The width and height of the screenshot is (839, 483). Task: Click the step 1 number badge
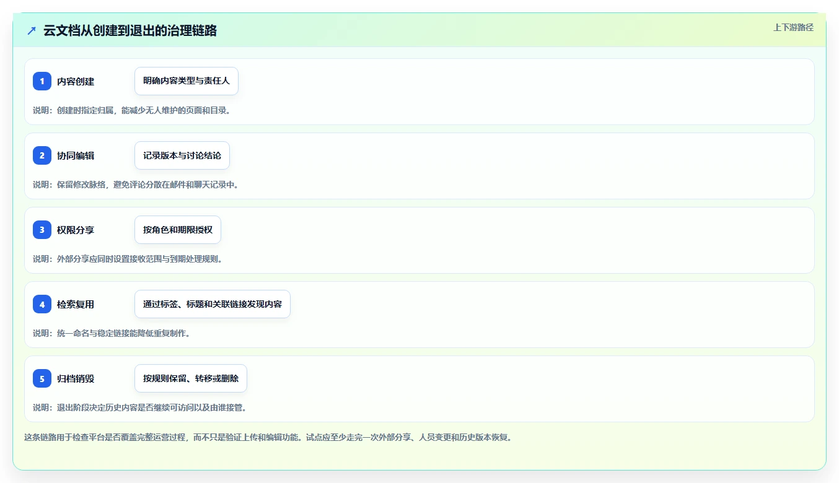(42, 81)
